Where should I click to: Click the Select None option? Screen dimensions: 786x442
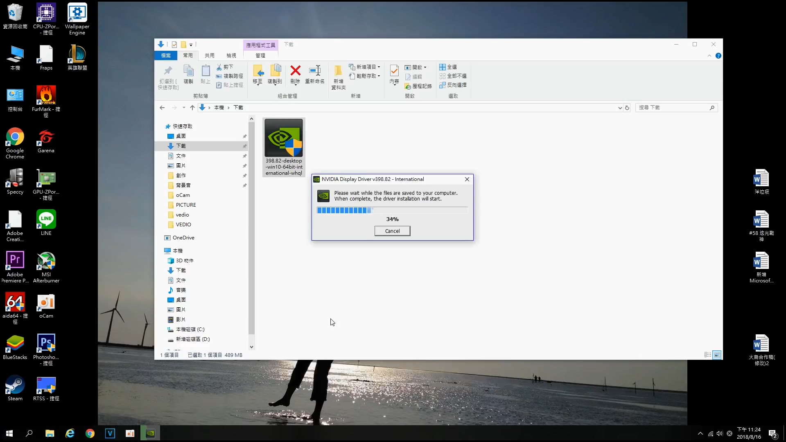point(453,76)
